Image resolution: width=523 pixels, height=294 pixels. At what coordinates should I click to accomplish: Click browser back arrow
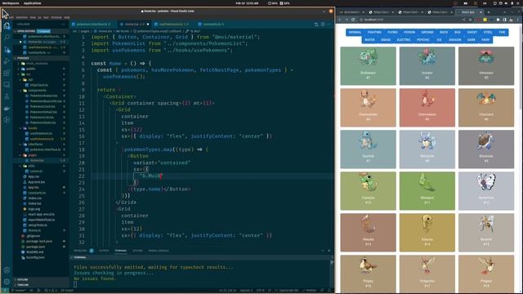coord(340,20)
